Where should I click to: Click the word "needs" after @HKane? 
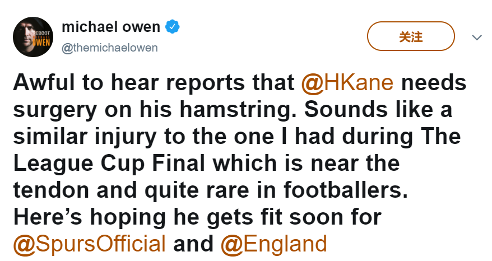click(434, 82)
